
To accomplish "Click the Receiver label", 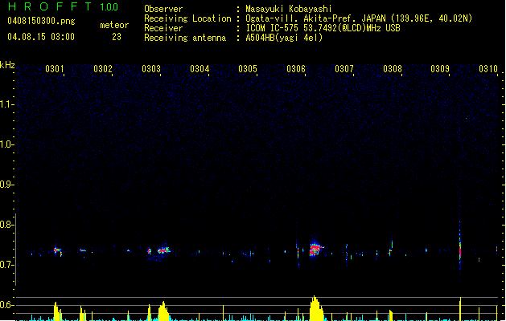I will point(163,28).
